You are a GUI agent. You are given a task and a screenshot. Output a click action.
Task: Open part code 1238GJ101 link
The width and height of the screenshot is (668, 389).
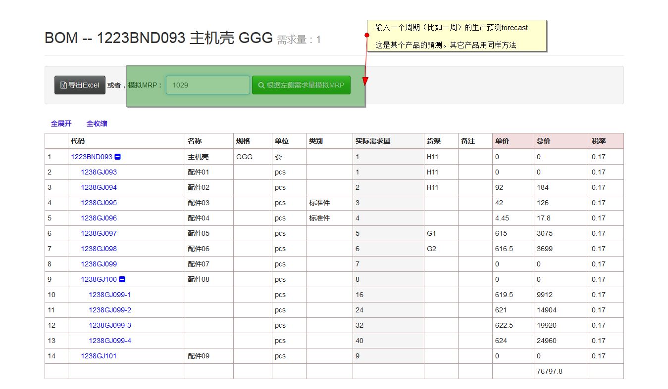(99, 356)
